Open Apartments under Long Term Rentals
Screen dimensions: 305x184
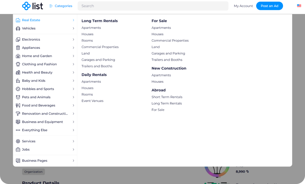point(91,28)
